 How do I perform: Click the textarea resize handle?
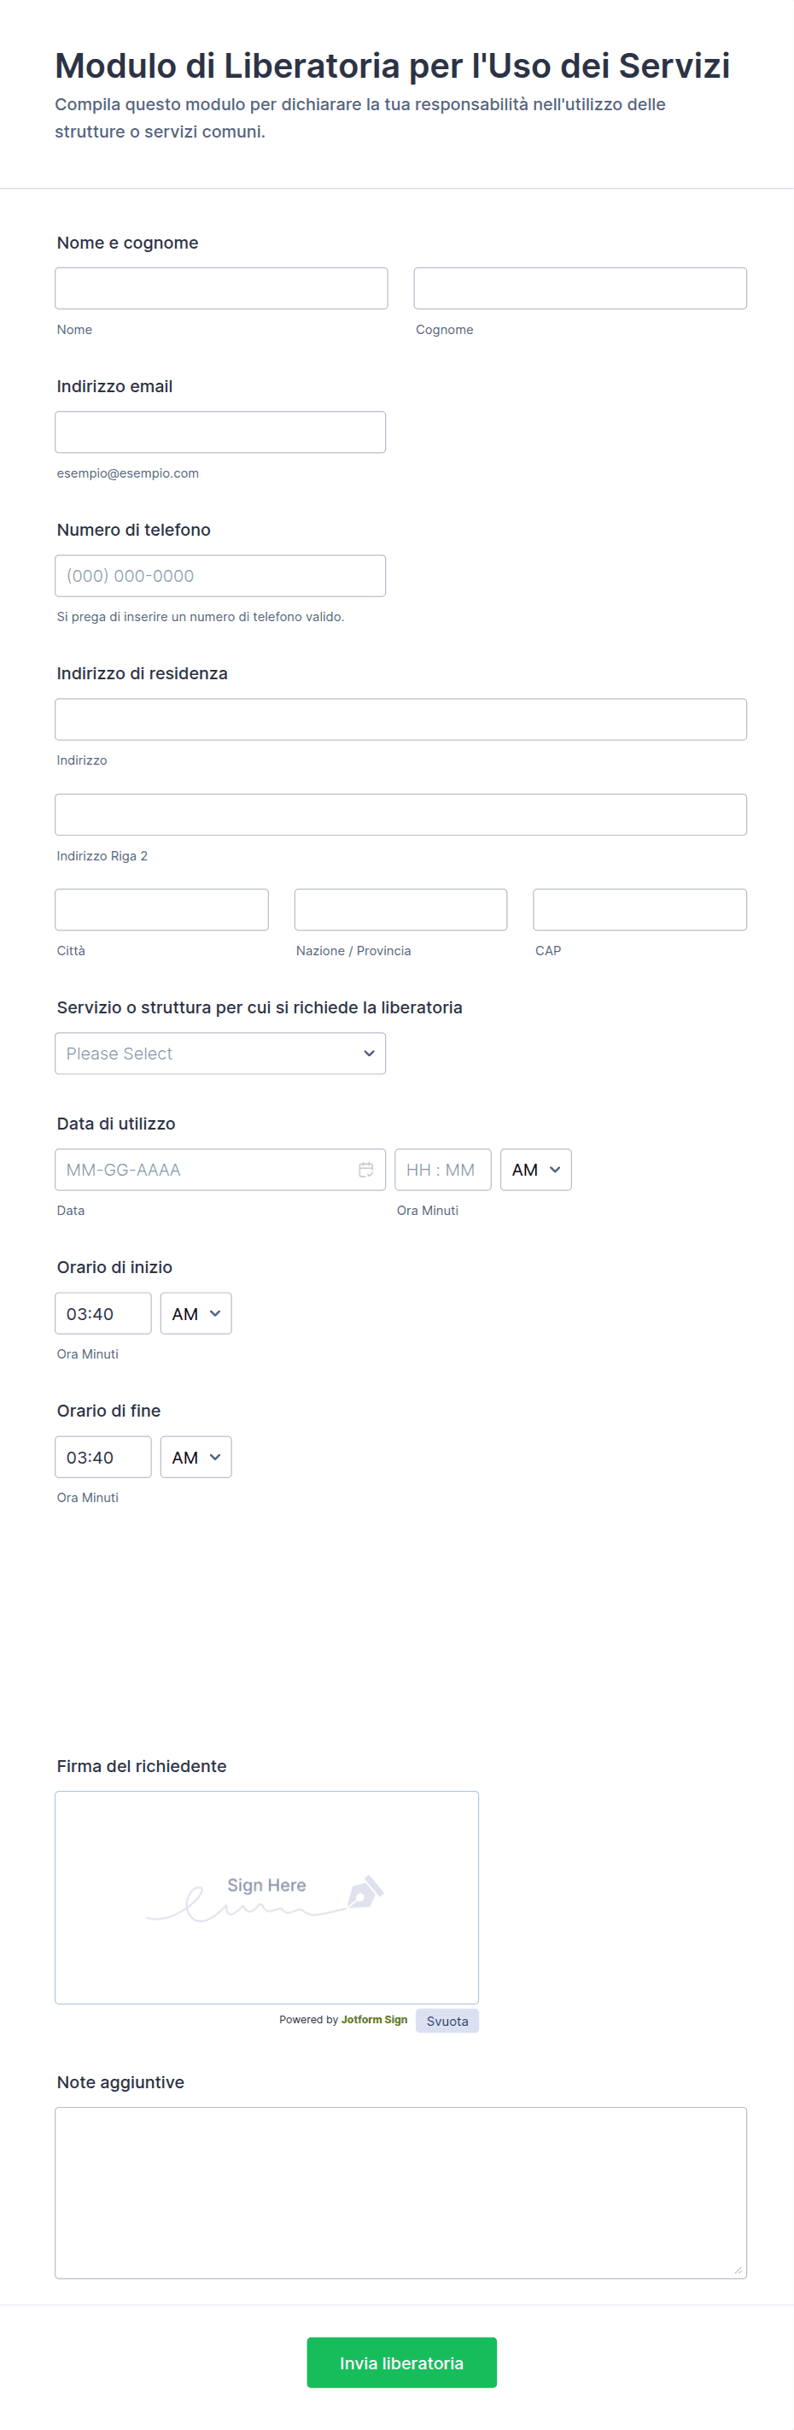[738, 2269]
